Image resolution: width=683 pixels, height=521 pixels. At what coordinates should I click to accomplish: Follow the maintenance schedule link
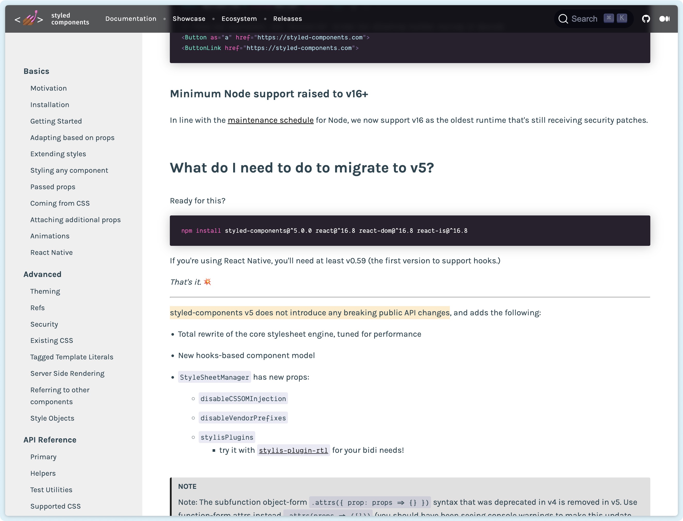pos(270,120)
